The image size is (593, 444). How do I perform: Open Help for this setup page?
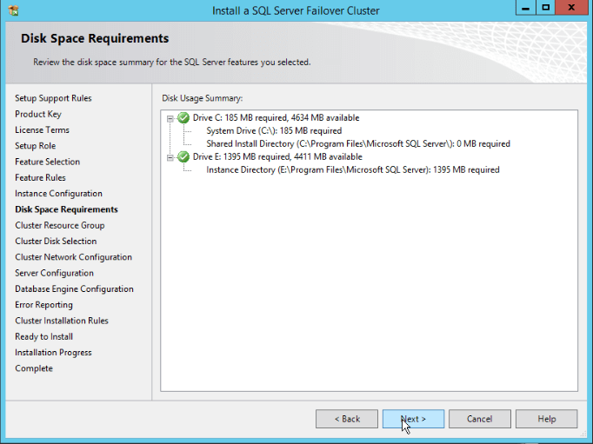click(546, 419)
